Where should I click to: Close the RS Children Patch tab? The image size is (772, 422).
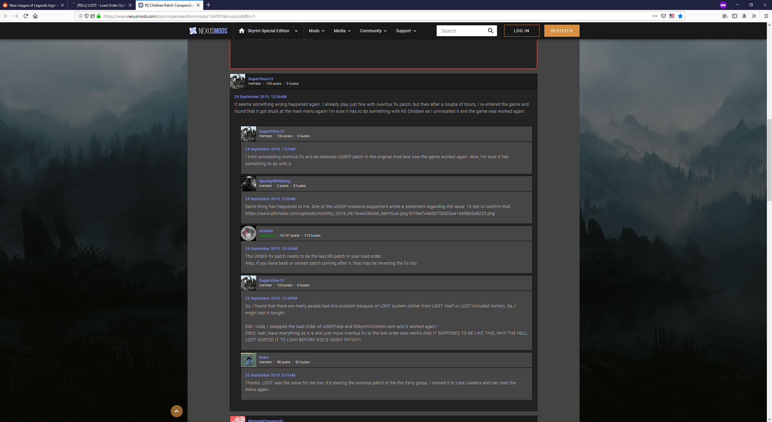coord(198,5)
